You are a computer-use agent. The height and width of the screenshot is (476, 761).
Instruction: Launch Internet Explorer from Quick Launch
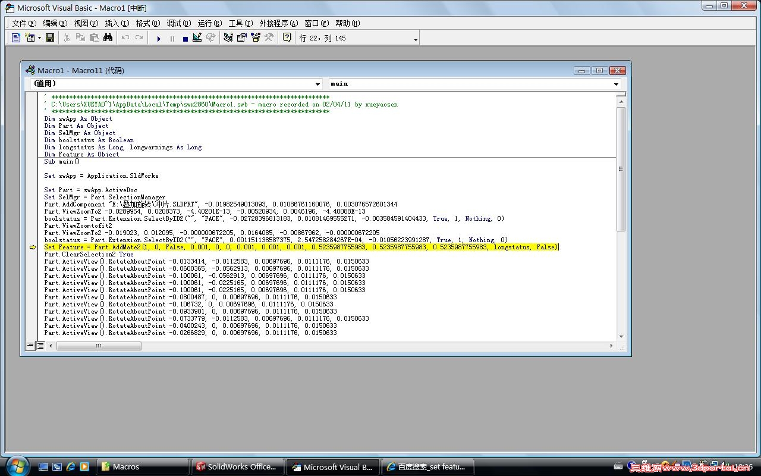71,466
